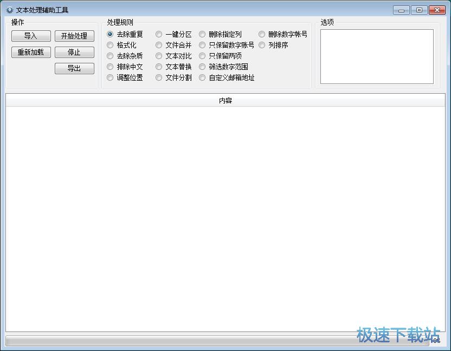Reload using the 重新加载 button
The width and height of the screenshot is (451, 351).
(x=31, y=53)
